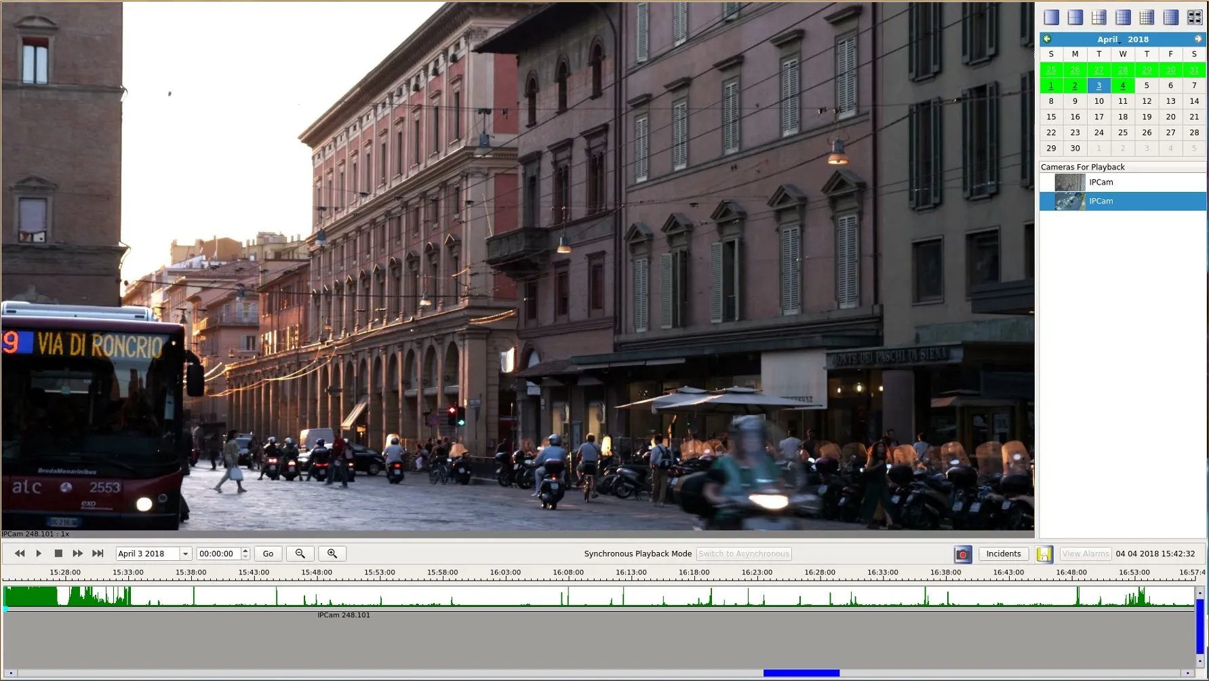Go to previous month in calendar

tap(1047, 39)
